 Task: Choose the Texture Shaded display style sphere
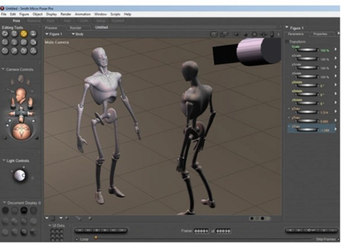(x=33, y=232)
